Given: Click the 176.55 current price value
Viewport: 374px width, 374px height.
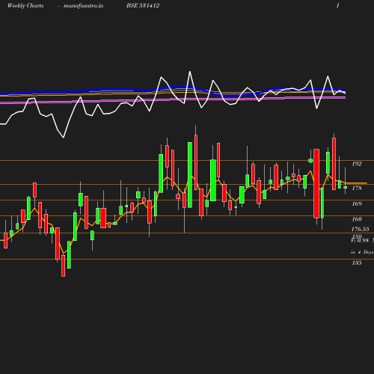Looking at the screenshot, I should coord(360,229).
